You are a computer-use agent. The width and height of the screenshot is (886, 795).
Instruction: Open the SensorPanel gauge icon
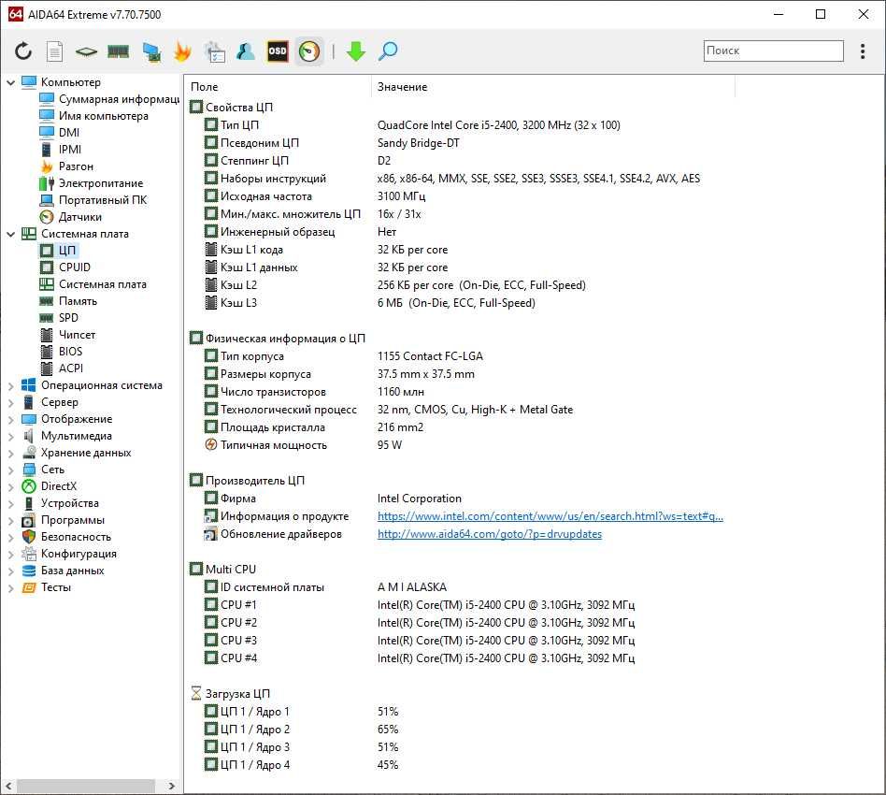tap(309, 51)
